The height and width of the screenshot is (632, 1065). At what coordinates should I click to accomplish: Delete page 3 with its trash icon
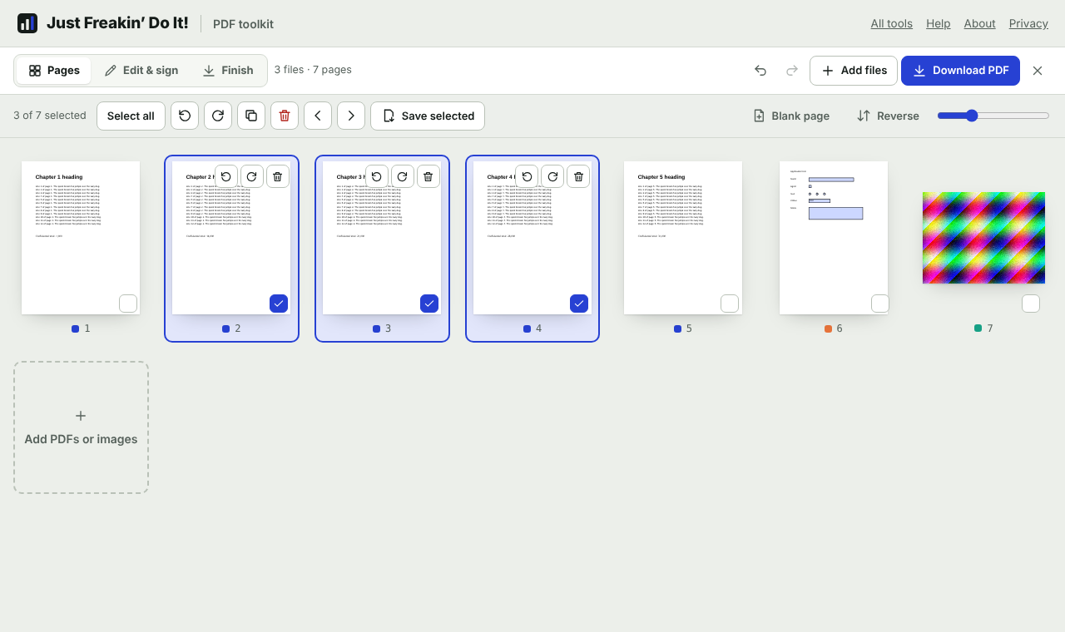(x=428, y=176)
